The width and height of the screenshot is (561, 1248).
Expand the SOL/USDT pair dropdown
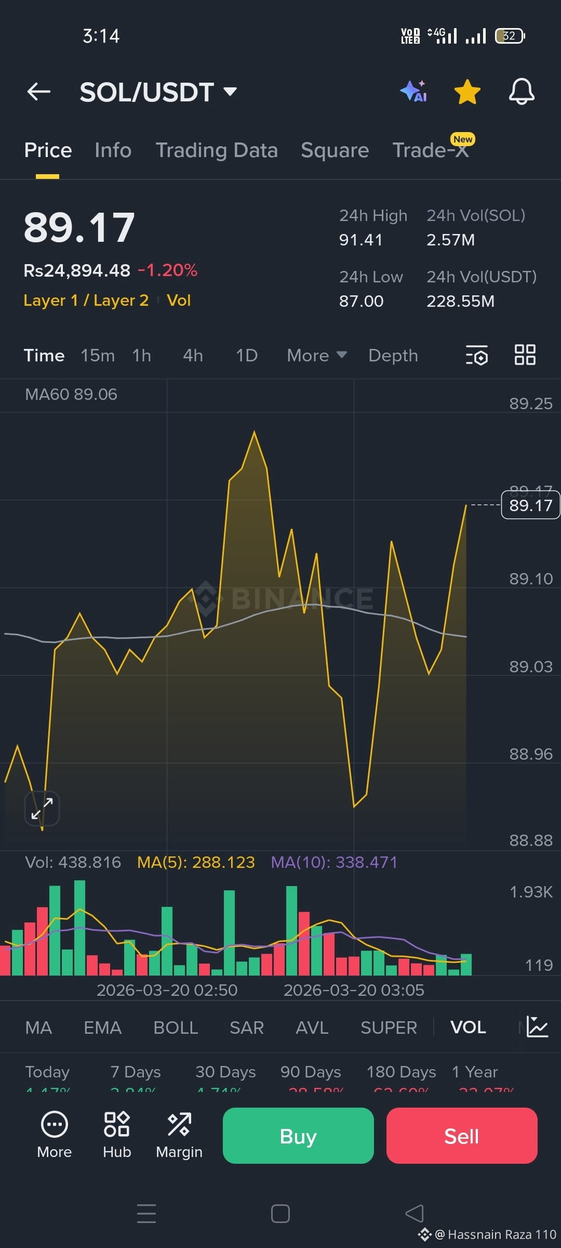230,92
